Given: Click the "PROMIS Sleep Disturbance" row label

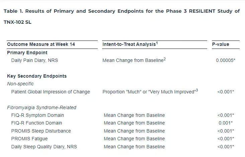Looking at the screenshot, I should pos(41,131).
